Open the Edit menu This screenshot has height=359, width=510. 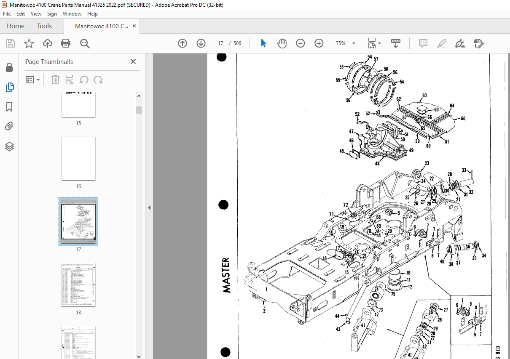[21, 14]
